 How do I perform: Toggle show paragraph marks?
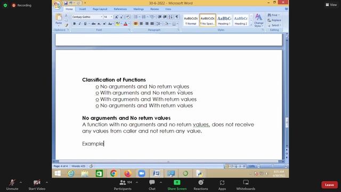click(x=177, y=17)
